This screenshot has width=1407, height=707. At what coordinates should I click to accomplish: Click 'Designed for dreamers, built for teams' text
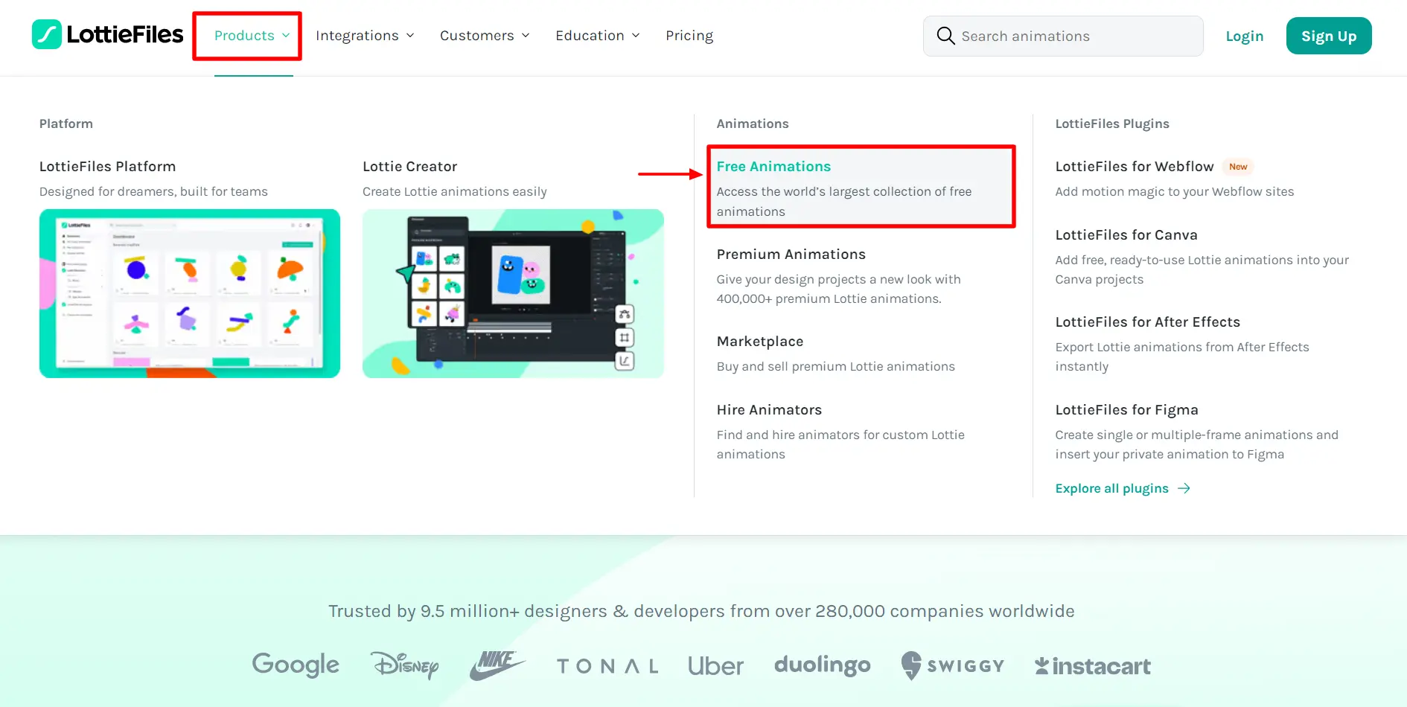coord(153,191)
